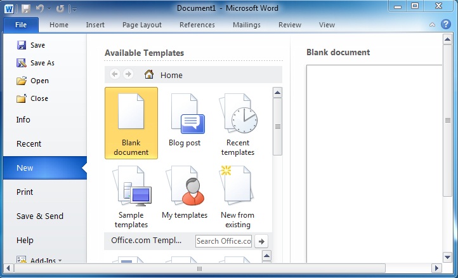
Task: Open the File tab
Action: click(21, 25)
